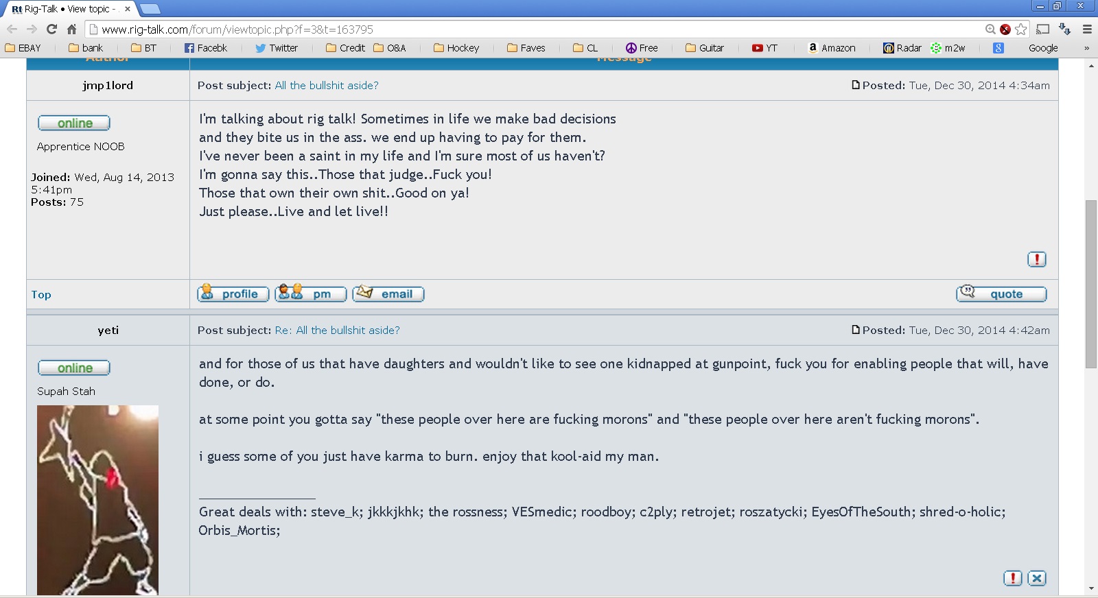The image size is (1098, 598).
Task: Email jmp1lord
Action: 388,294
